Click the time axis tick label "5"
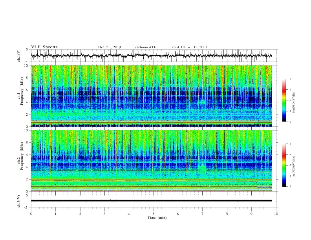311x240 pixels. (x=154, y=214)
